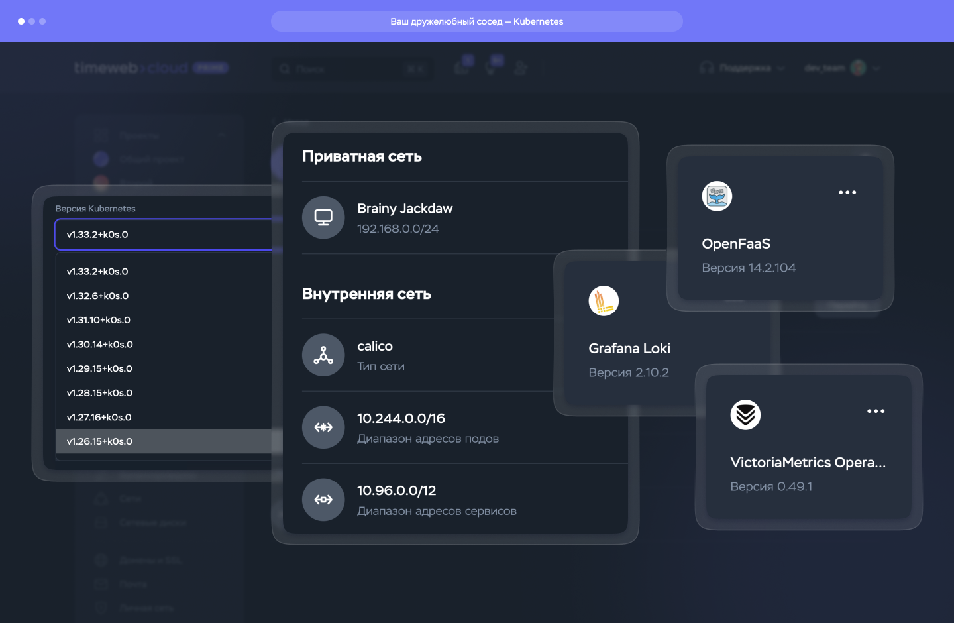
Task: Pick v1.28.15+k0s.0 in the dropdown list
Action: pyautogui.click(x=164, y=393)
